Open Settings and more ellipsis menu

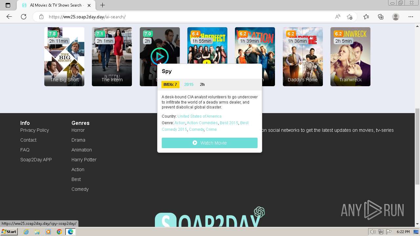click(410, 17)
